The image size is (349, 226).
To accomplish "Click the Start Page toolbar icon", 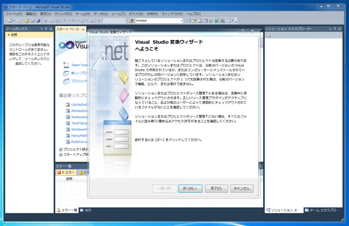I will [x=217, y=20].
